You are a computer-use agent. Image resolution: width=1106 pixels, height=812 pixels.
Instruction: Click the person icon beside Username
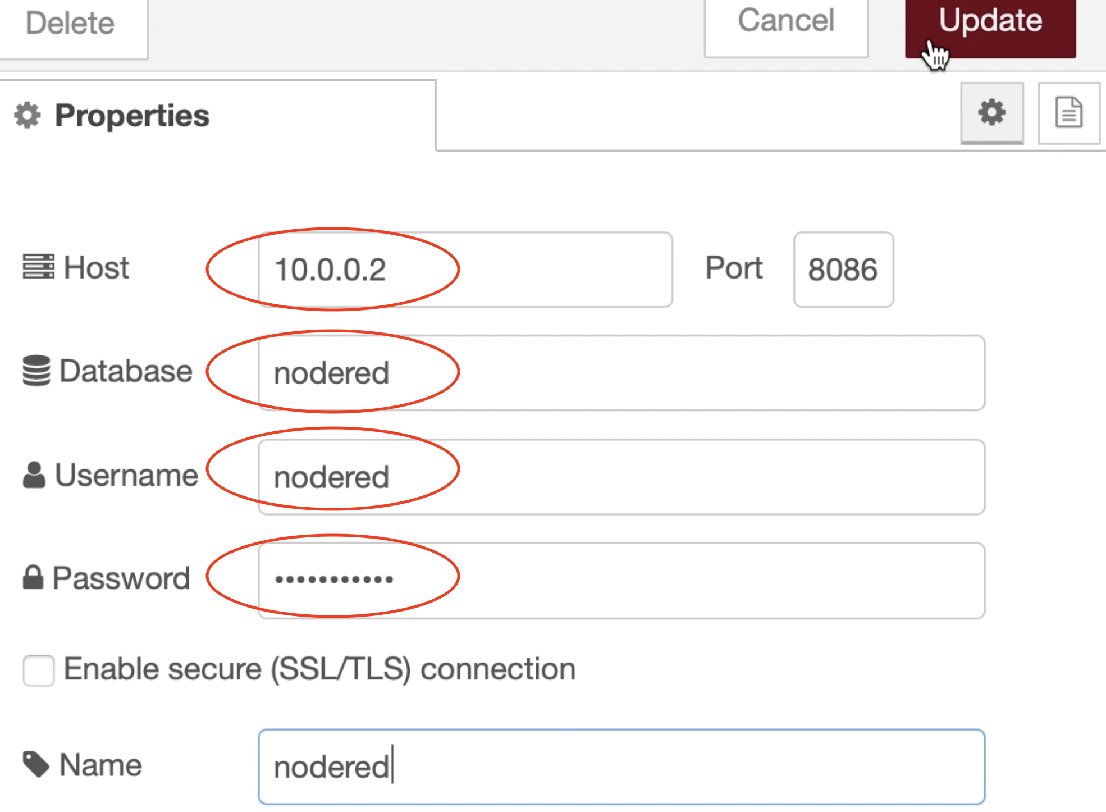point(35,475)
